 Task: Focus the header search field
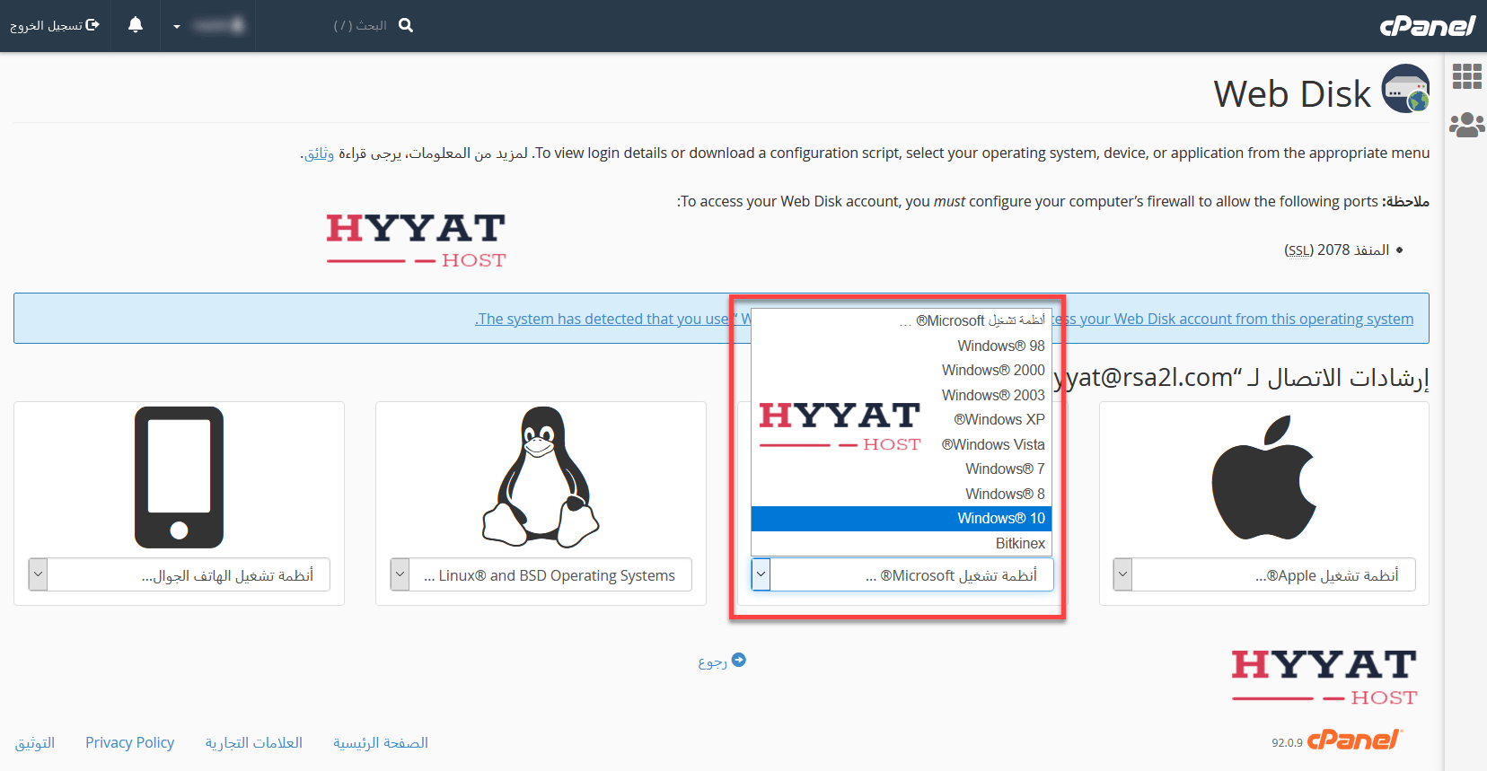click(x=359, y=25)
